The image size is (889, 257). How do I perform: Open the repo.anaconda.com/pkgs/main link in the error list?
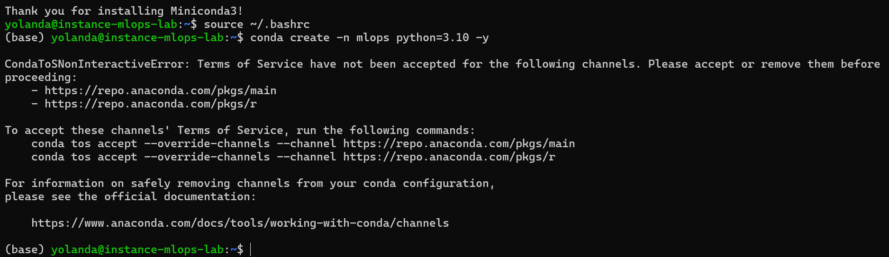[160, 90]
